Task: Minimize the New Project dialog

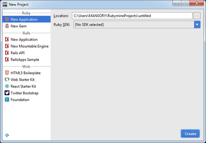Action: [177, 3]
